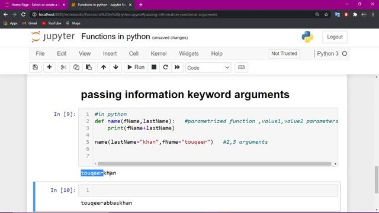This screenshot has width=379, height=213.
Task: Click the Python 3 kernel indicator circle
Action: point(345,54)
